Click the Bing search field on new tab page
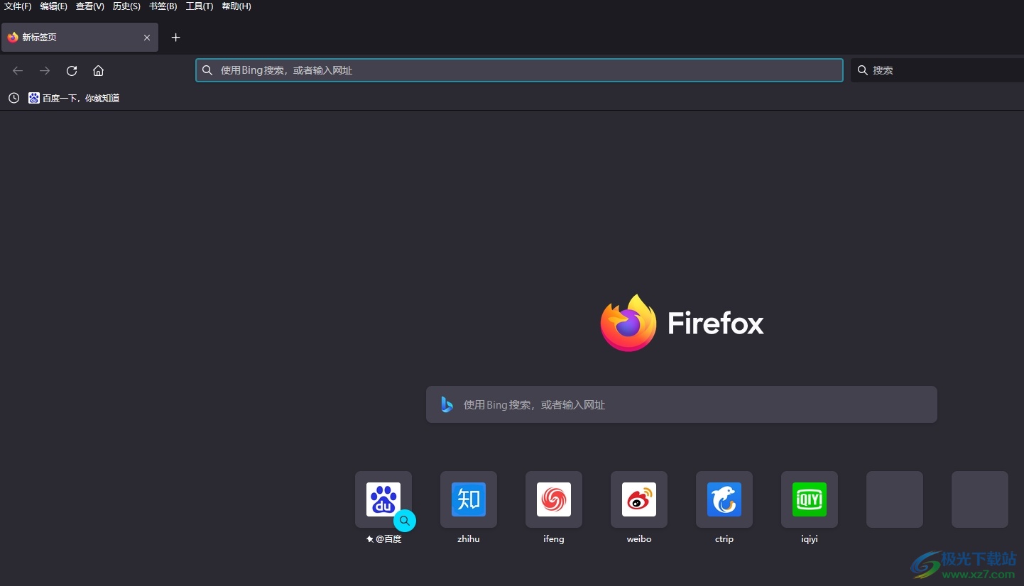The image size is (1024, 586). click(682, 404)
